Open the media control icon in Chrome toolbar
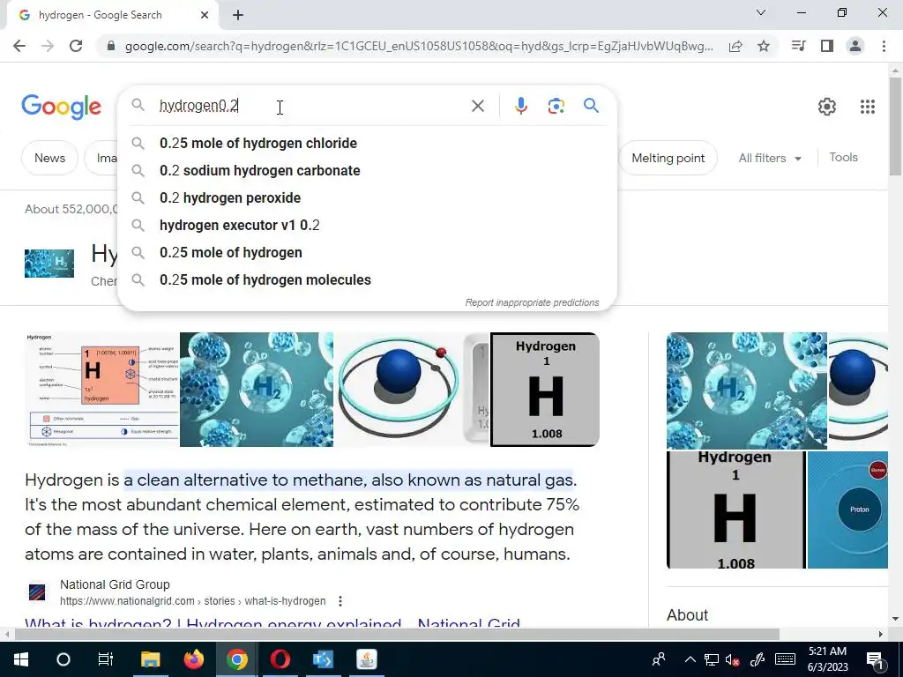Viewport: 903px width, 677px height. [798, 46]
